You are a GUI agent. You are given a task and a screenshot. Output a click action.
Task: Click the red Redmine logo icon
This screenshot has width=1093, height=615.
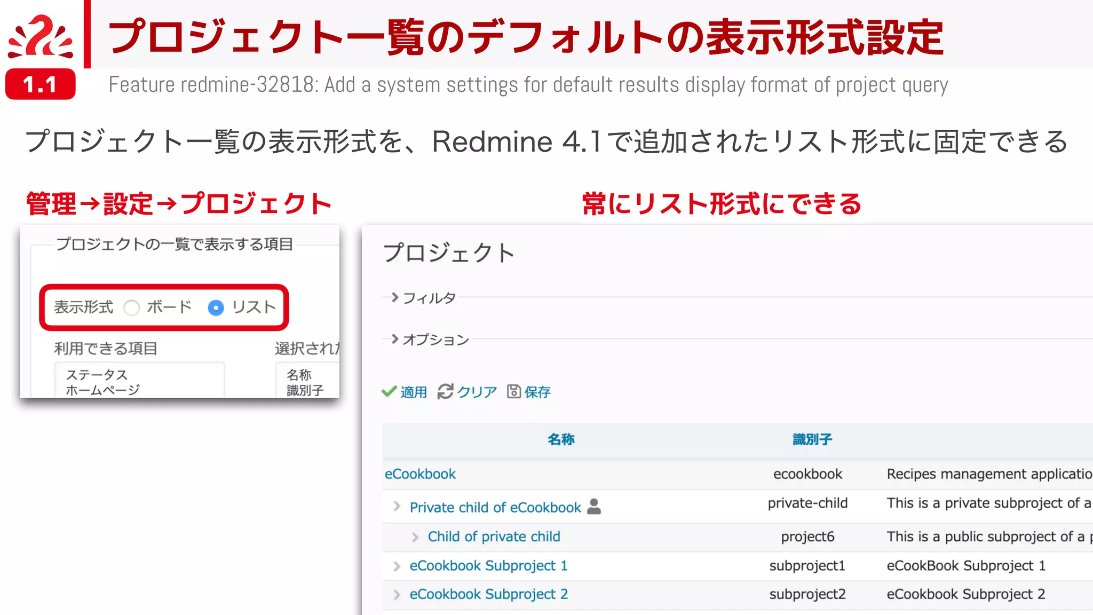click(41, 35)
